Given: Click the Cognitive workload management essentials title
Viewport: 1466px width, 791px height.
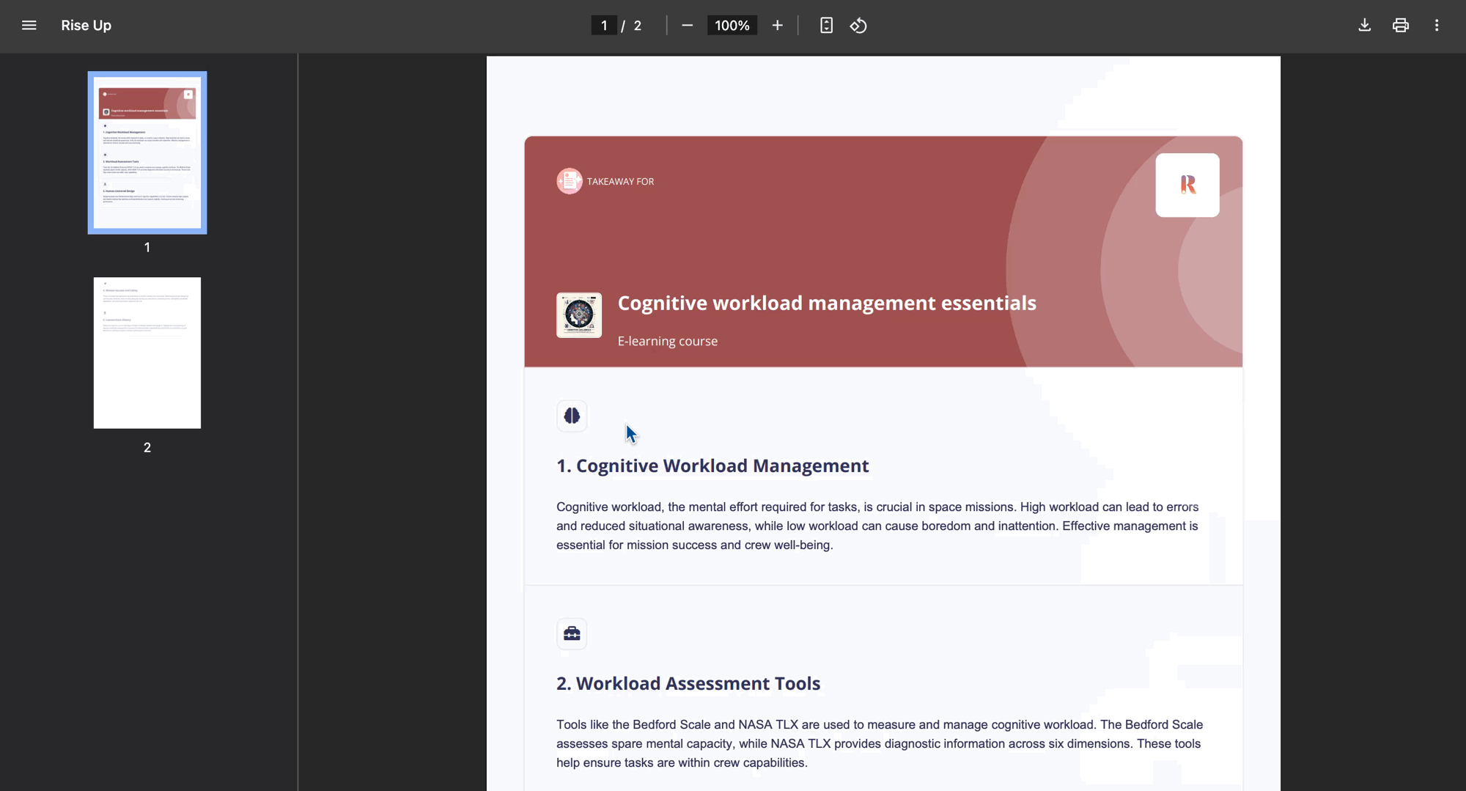Looking at the screenshot, I should [x=826, y=303].
